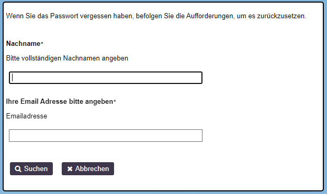Click the blinking text cursor in Nachname field
The width and height of the screenshot is (327, 194).
(13, 78)
